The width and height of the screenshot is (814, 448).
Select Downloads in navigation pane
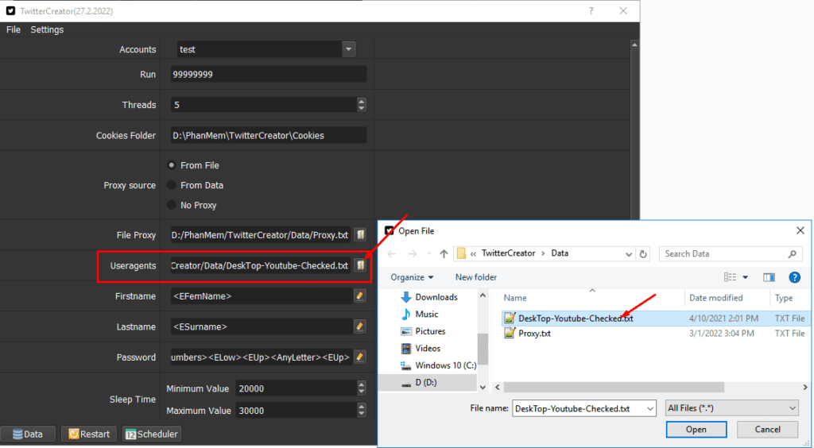[429, 297]
